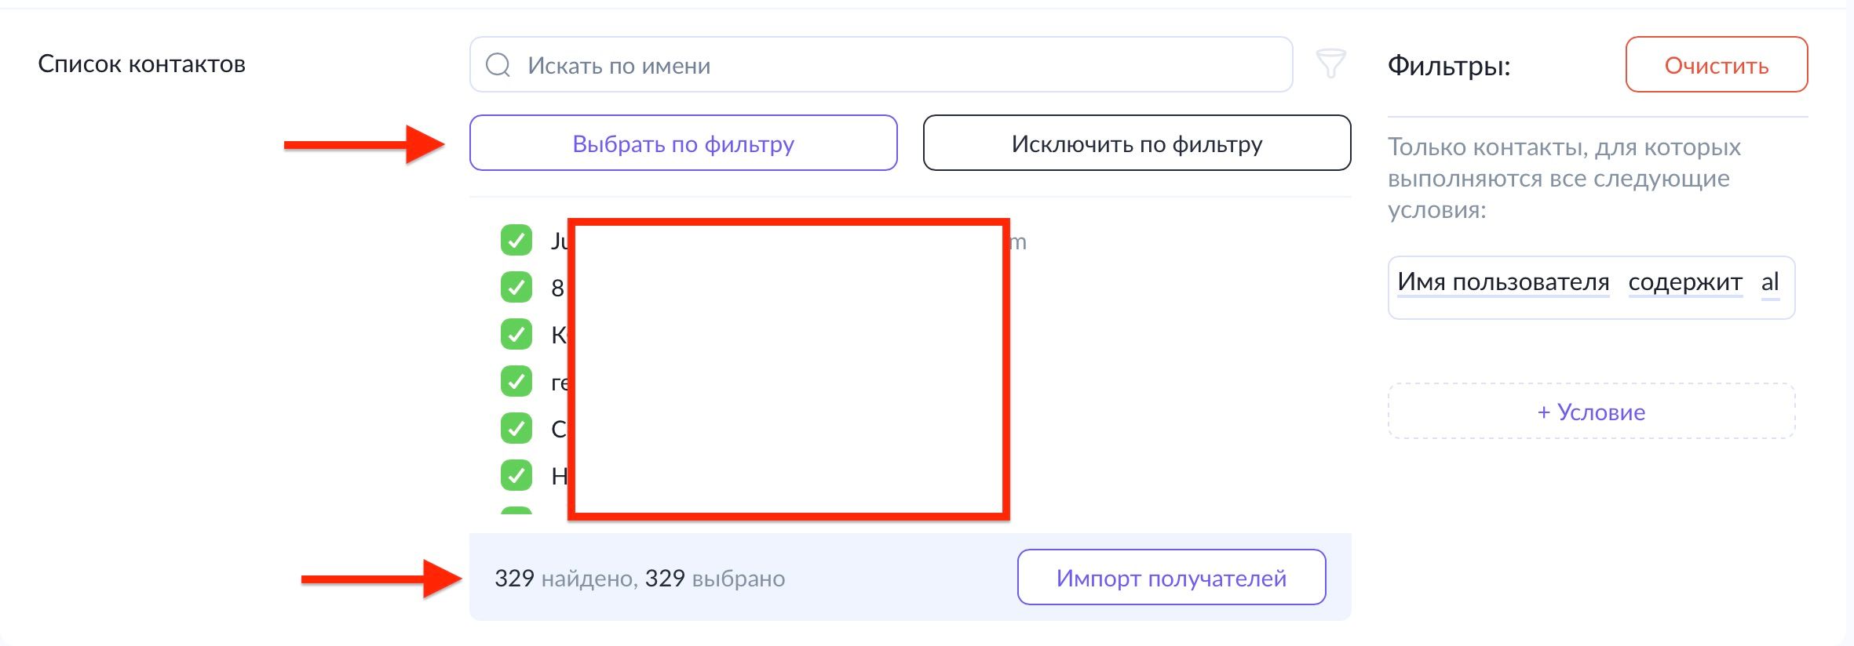Screen dimensions: 1854x646
Task: Toggle the contact checkbox starting with Н
Action: 516,475
